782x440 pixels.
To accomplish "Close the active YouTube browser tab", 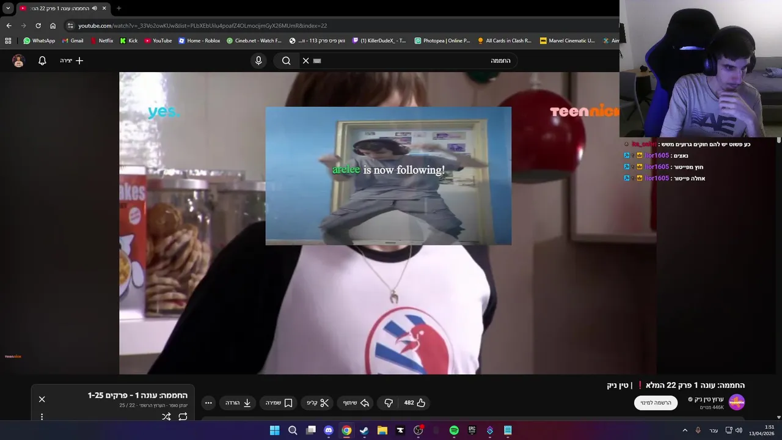I will 104,8.
